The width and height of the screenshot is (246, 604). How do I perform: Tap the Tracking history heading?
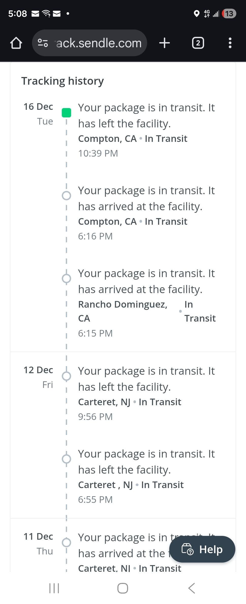click(63, 81)
